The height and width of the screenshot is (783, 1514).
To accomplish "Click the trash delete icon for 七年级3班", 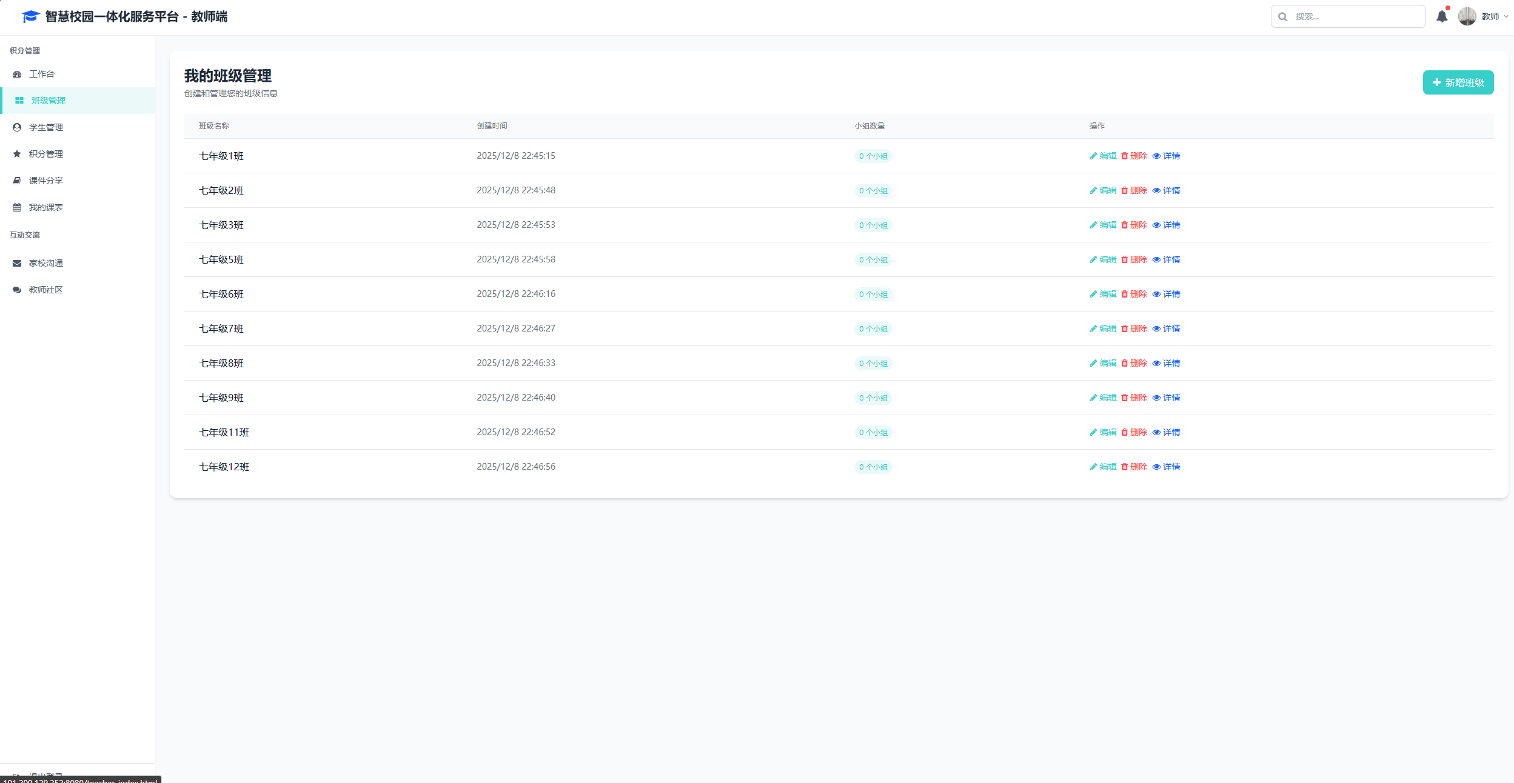I will pos(1124,225).
